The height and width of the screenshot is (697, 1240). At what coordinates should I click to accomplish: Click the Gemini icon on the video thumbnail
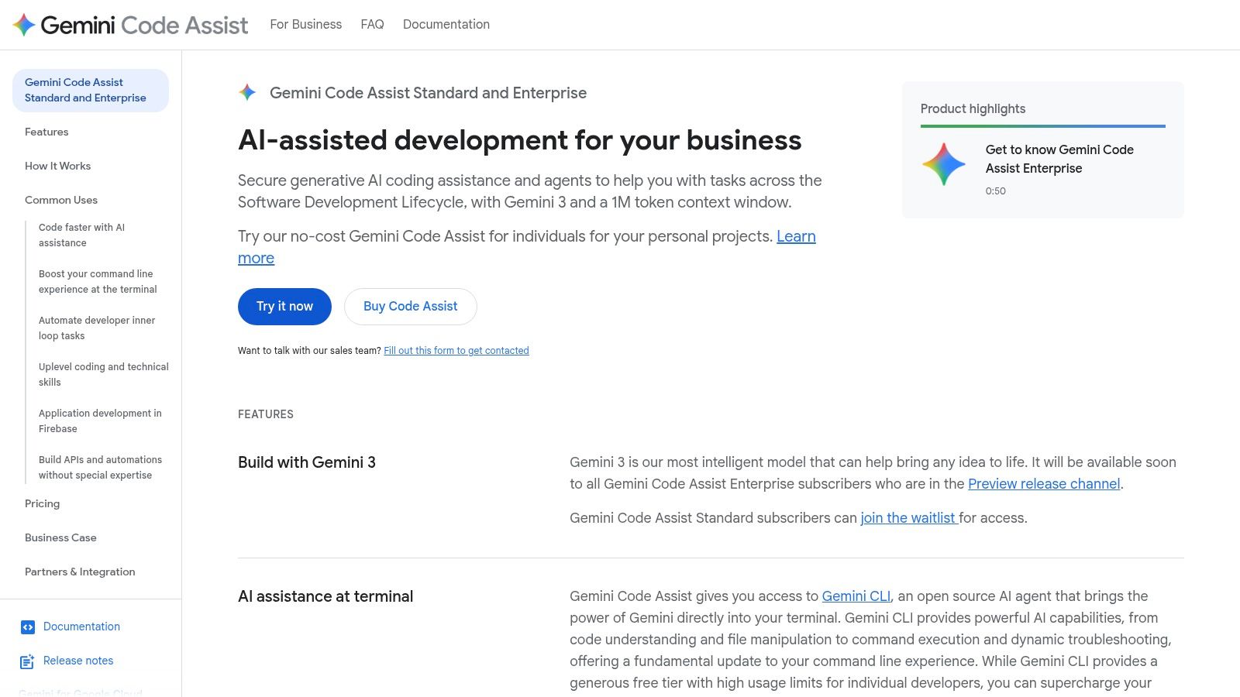coord(944,164)
